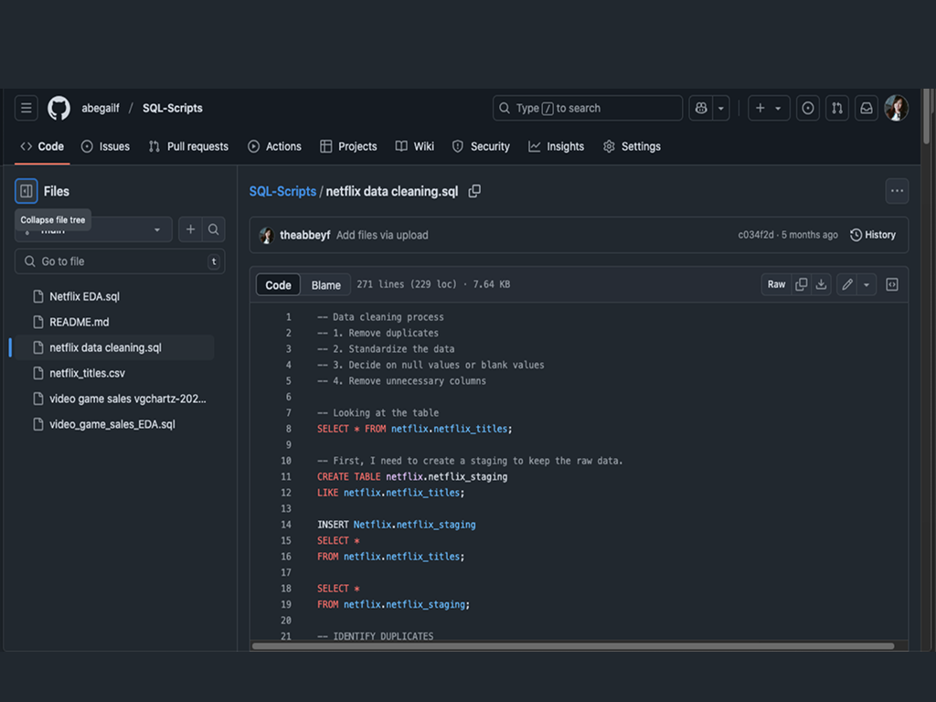Click the vertical page scrollbar
The height and width of the screenshot is (702, 936).
click(927, 116)
